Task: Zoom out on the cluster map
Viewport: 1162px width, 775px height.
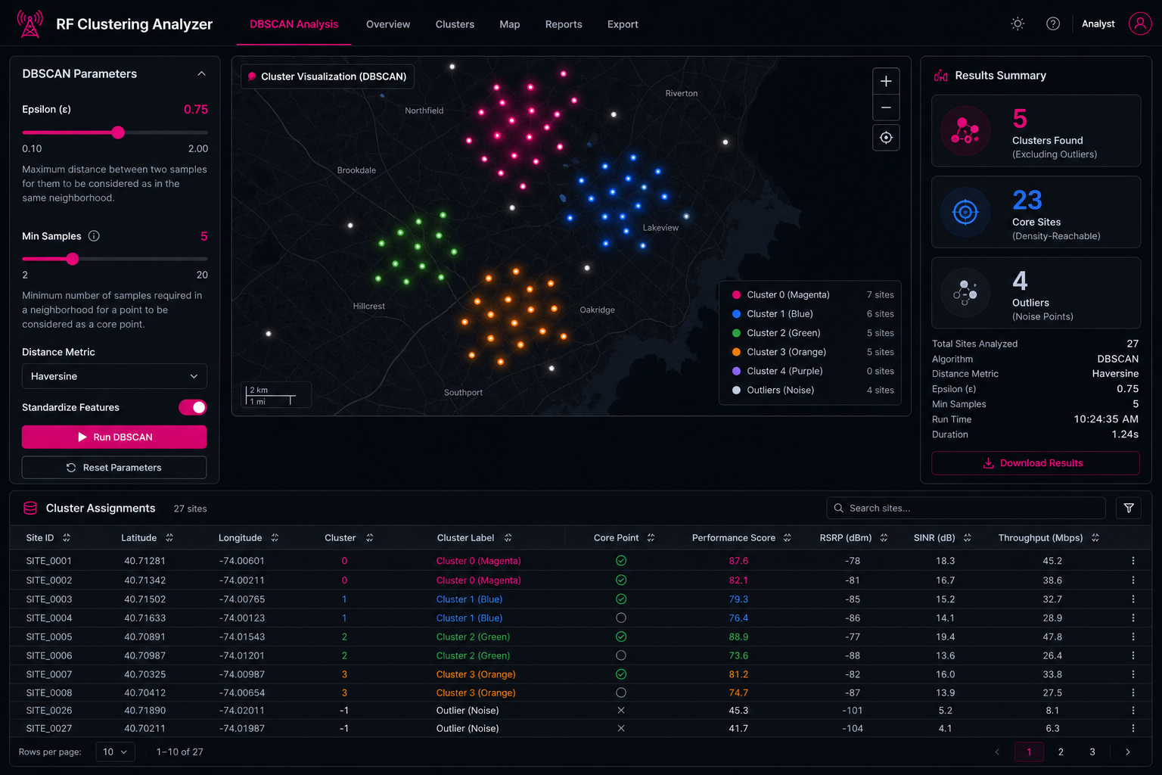Action: coord(886,107)
